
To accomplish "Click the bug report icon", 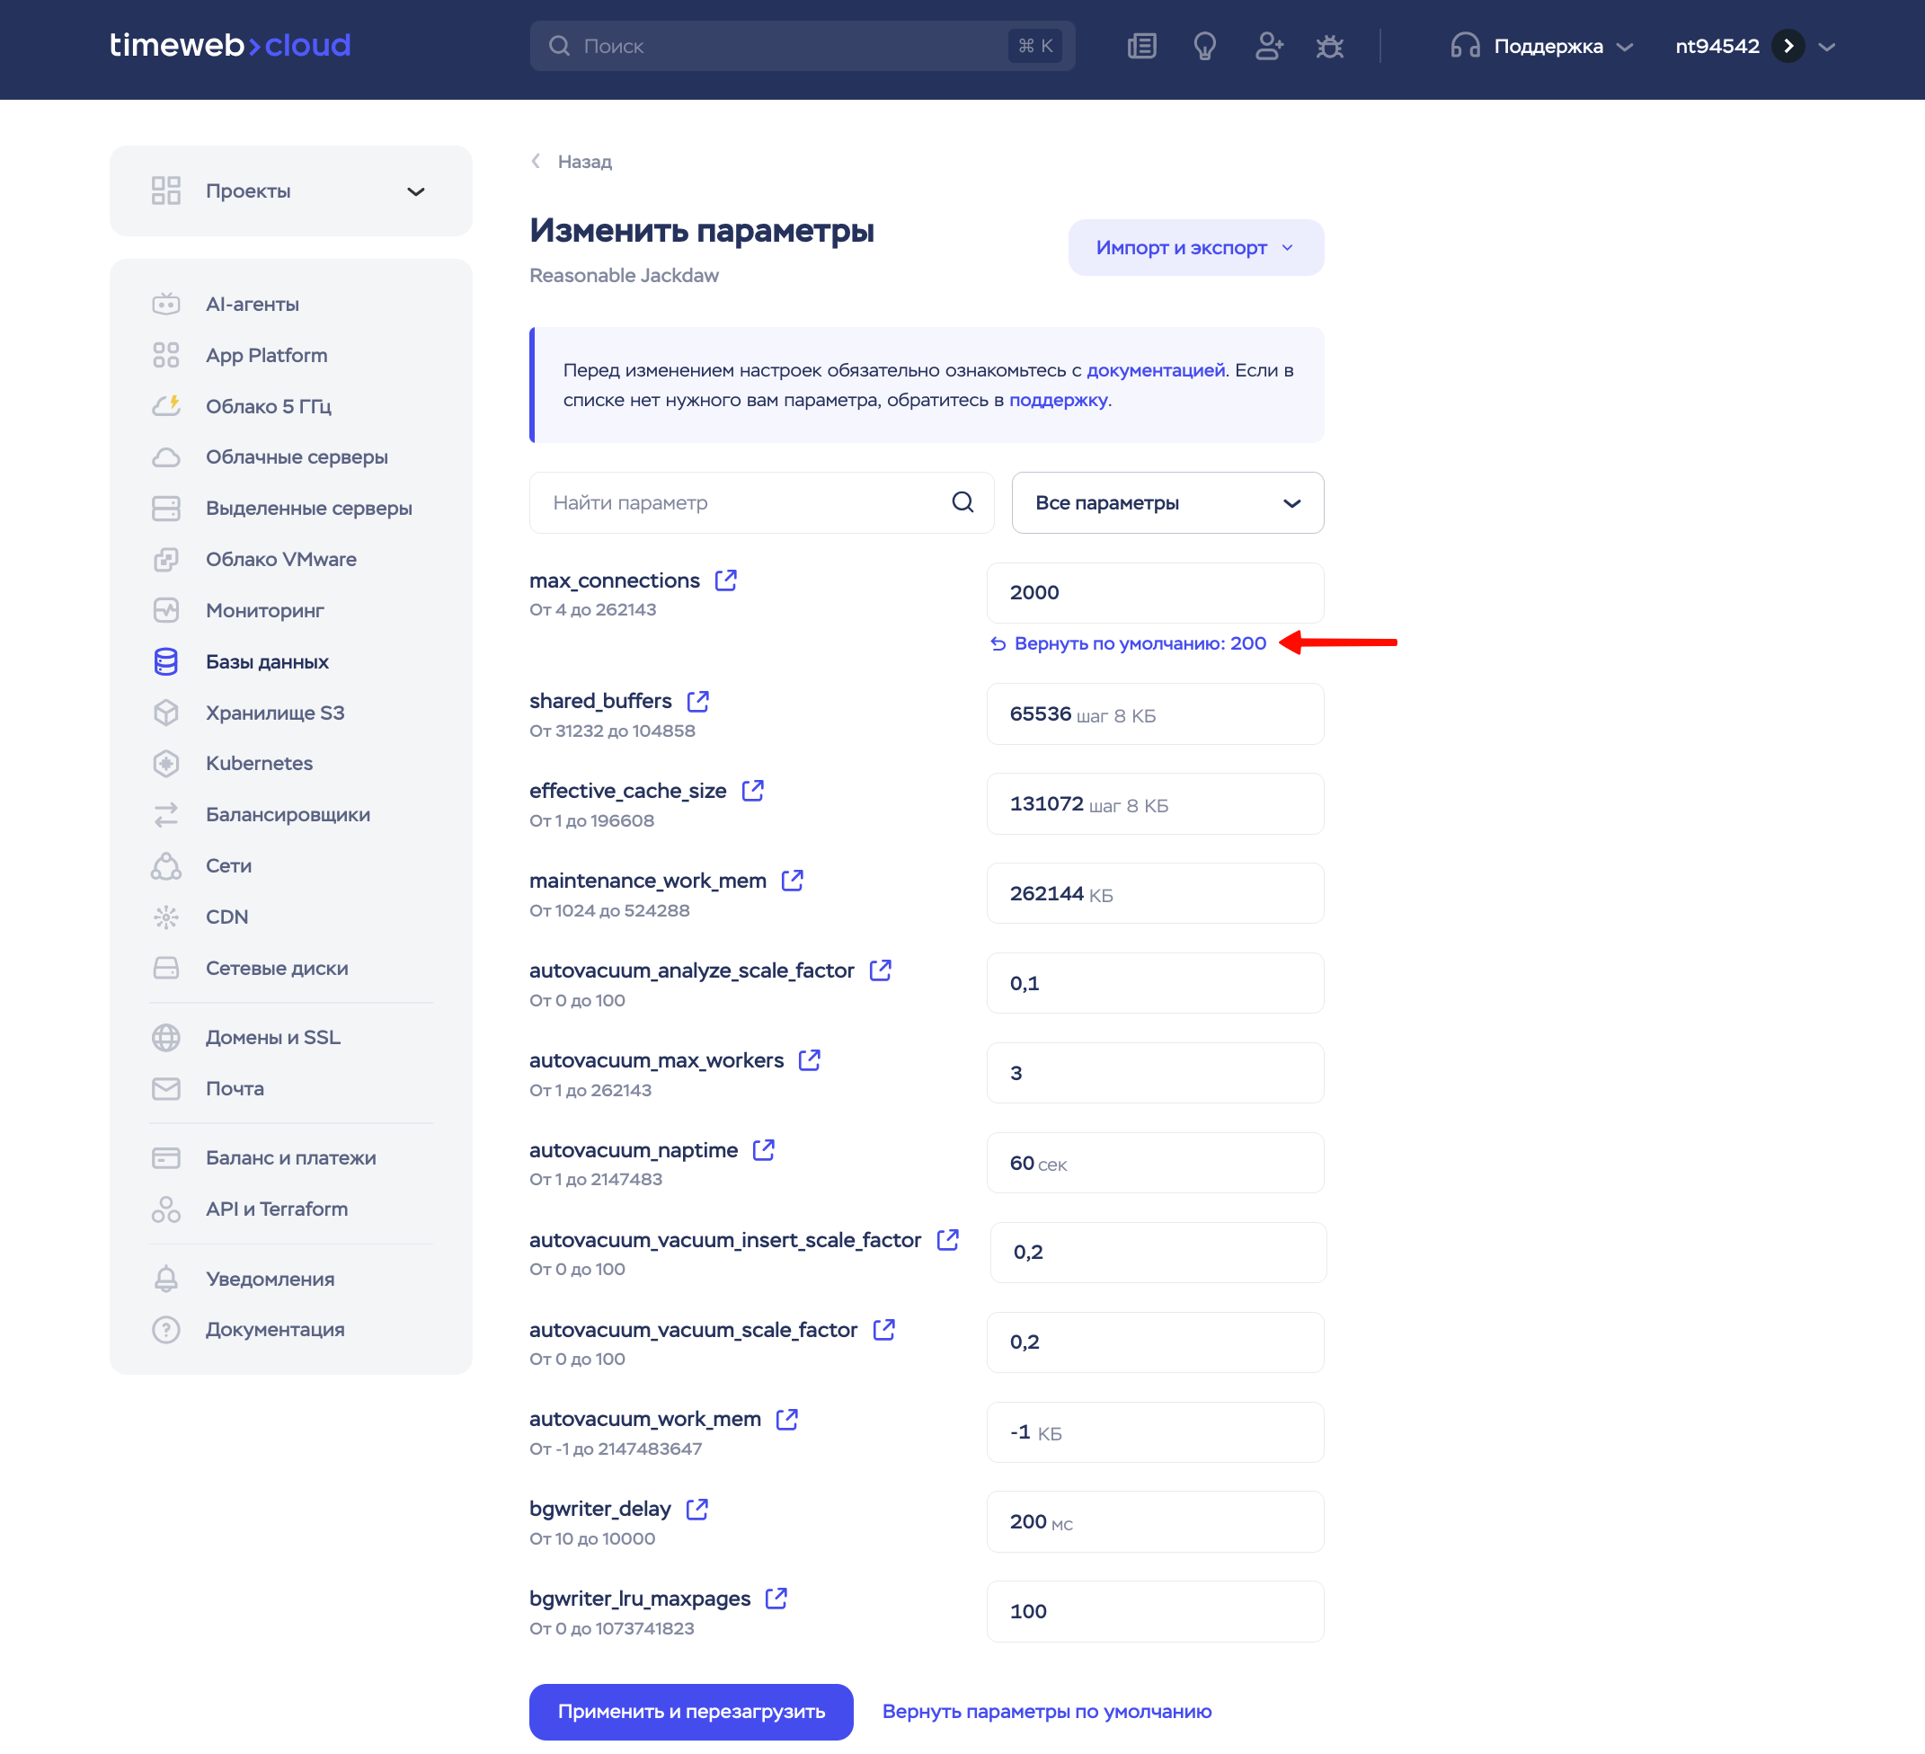I will pyautogui.click(x=1330, y=46).
